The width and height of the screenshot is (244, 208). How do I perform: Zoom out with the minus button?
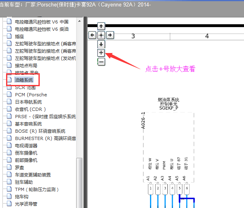pos(101,62)
